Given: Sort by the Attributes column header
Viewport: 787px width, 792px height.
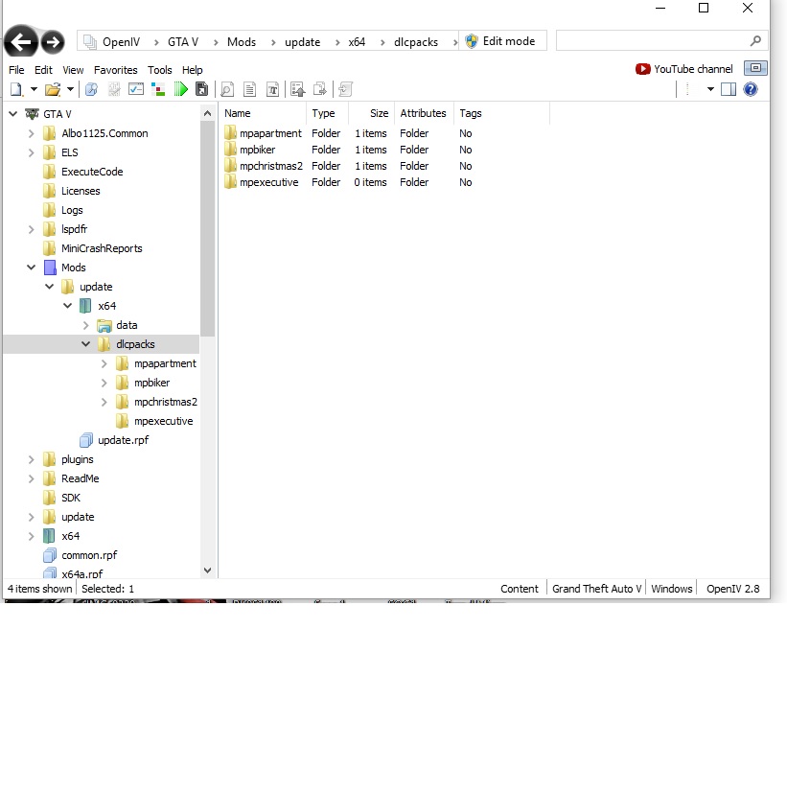Looking at the screenshot, I should (423, 113).
